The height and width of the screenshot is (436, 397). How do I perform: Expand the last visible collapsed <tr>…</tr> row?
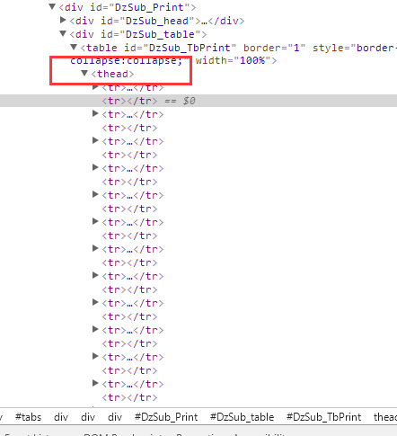click(95, 383)
